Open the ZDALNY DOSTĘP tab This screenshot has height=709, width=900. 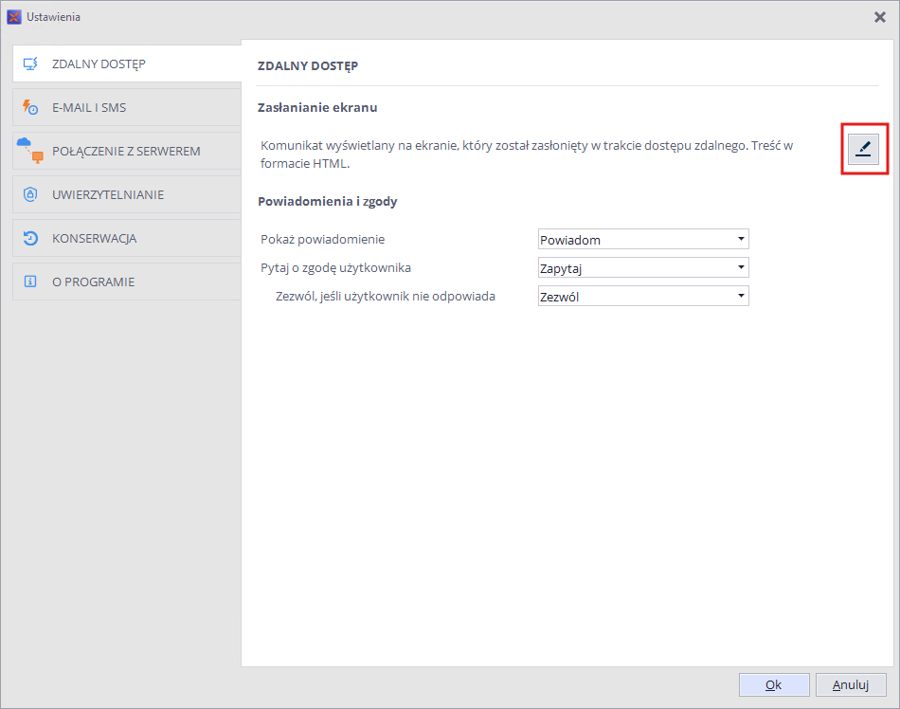pyautogui.click(x=127, y=64)
